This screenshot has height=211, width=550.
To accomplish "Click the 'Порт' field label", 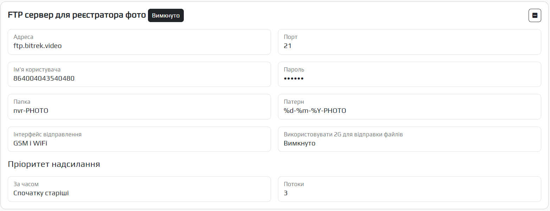I will [x=290, y=37].
